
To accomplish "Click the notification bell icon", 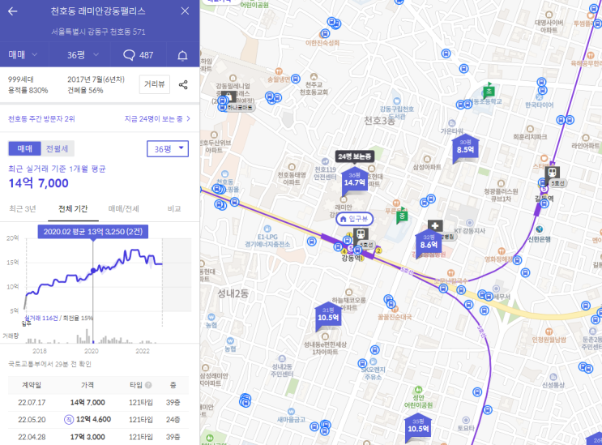I will [182, 56].
